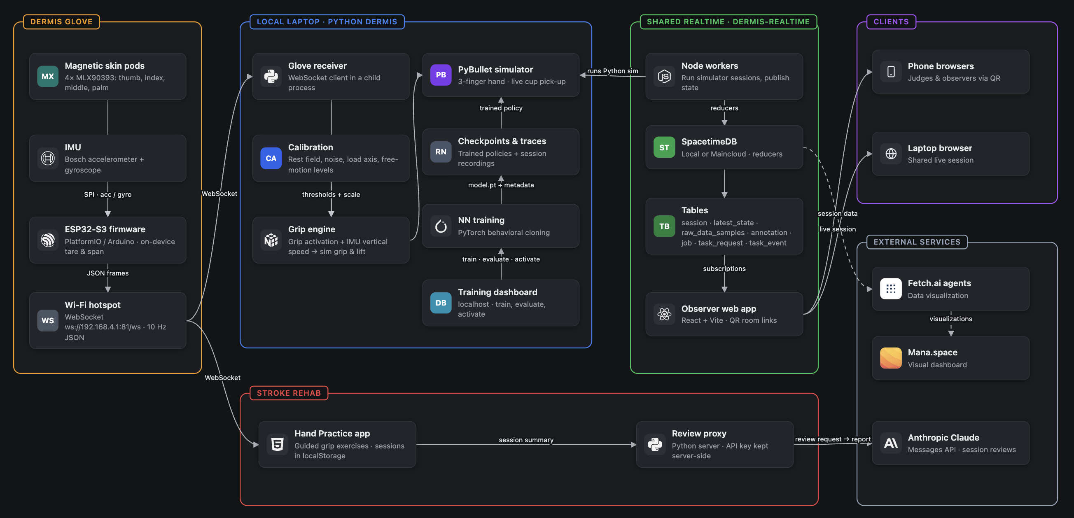1074x518 pixels.
Task: Click the purple PB PyBullet icon
Action: click(x=441, y=75)
